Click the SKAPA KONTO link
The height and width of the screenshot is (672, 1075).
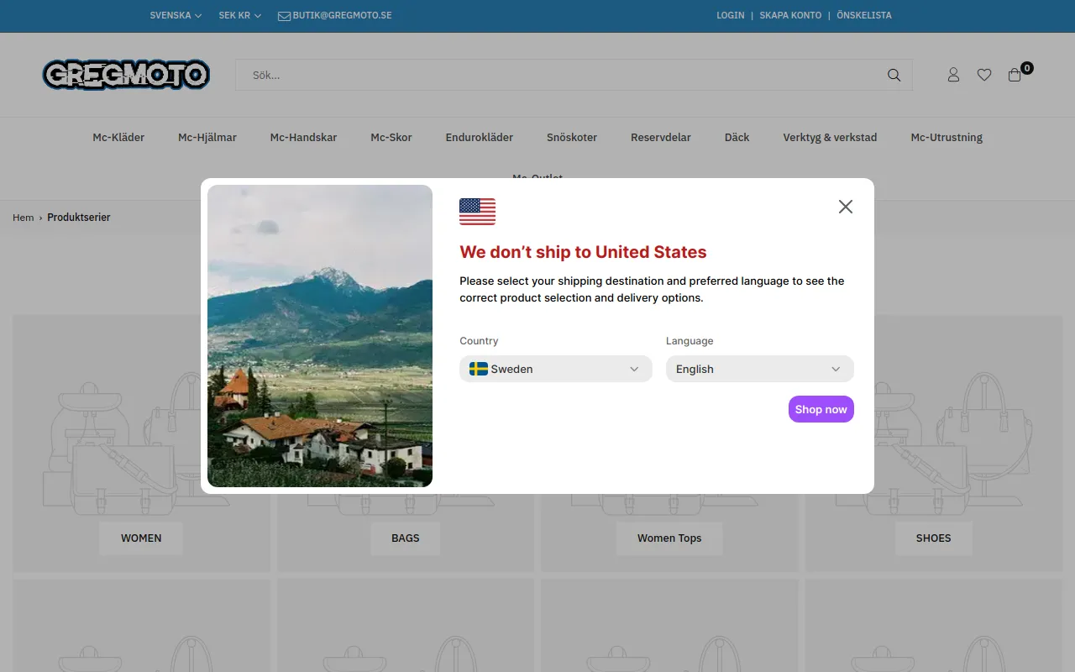coord(790,15)
